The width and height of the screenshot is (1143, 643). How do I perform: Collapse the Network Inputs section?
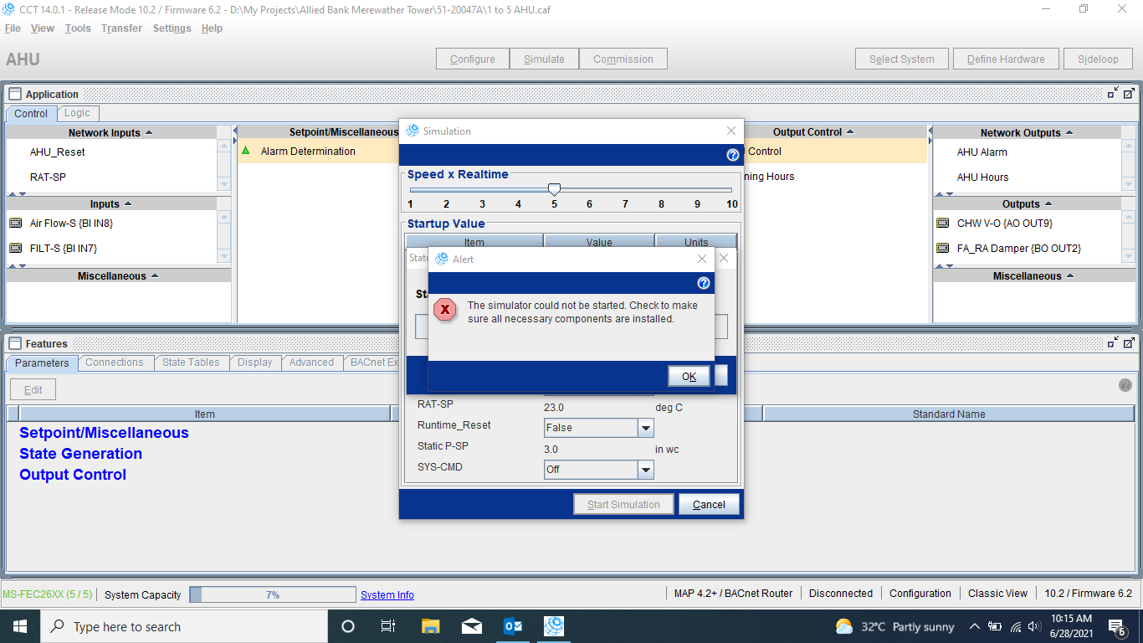coord(149,132)
